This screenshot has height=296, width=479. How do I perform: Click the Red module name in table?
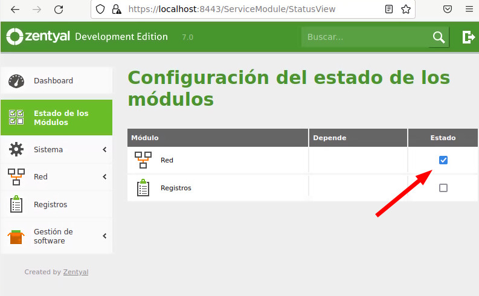tap(167, 160)
